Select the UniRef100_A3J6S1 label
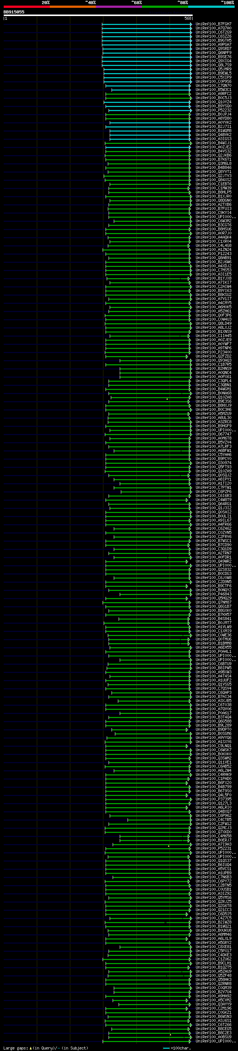Viewport: 238px width, 1051px height. click(213, 1020)
